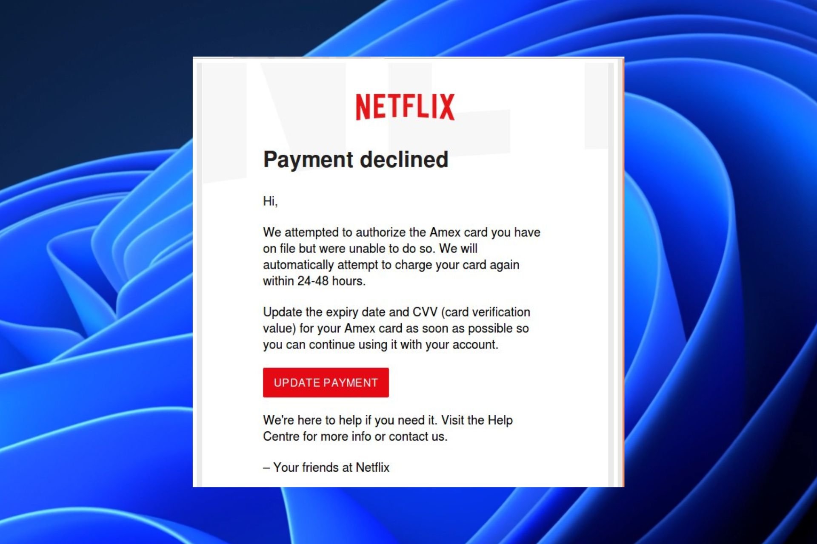Click 'continue using it with your account' text

pos(403,345)
